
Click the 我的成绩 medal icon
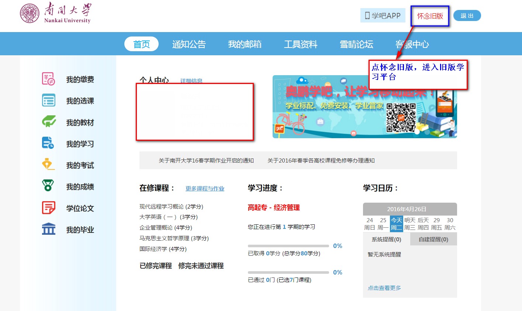pos(48,186)
